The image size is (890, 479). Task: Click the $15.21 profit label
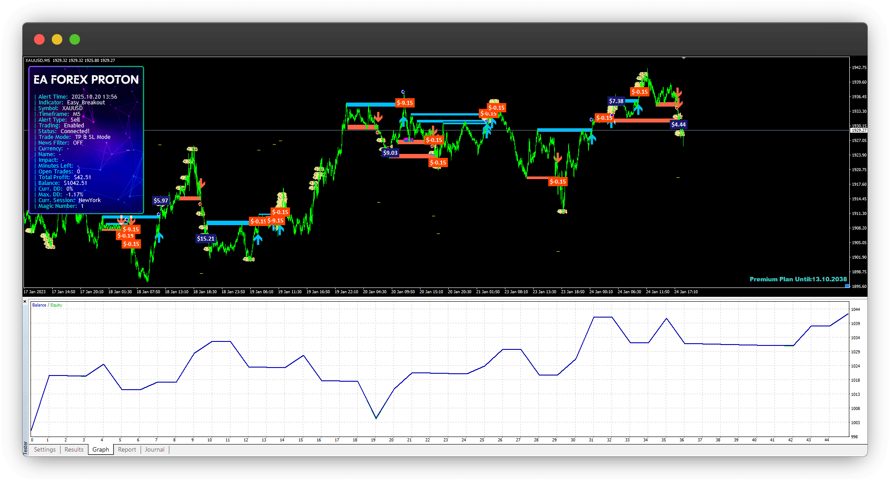coord(206,238)
